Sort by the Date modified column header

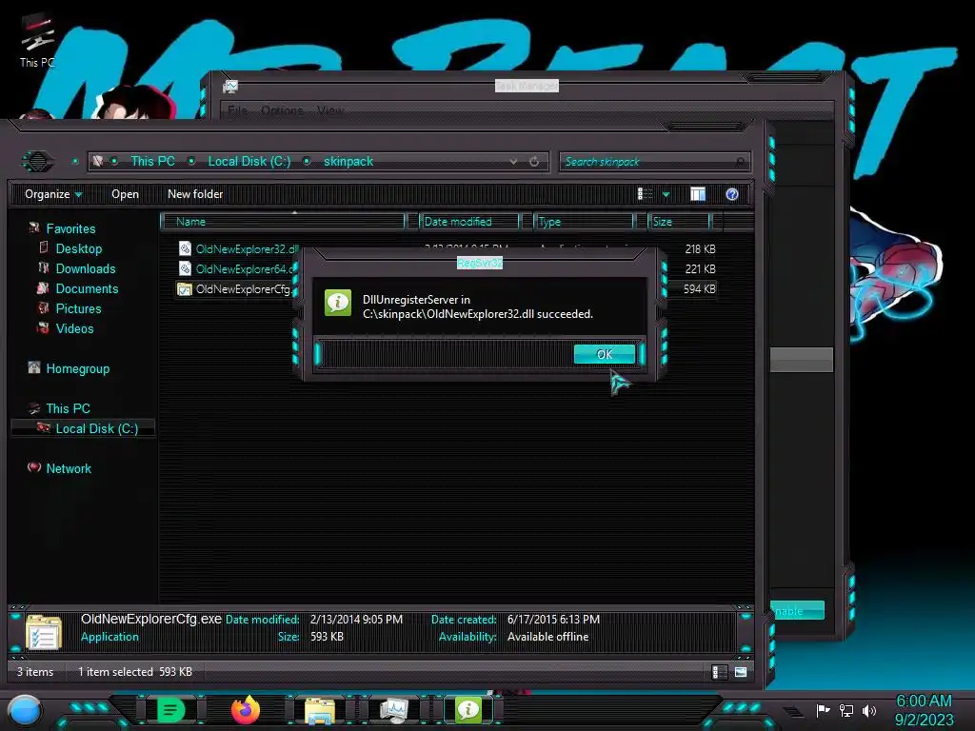tap(469, 221)
